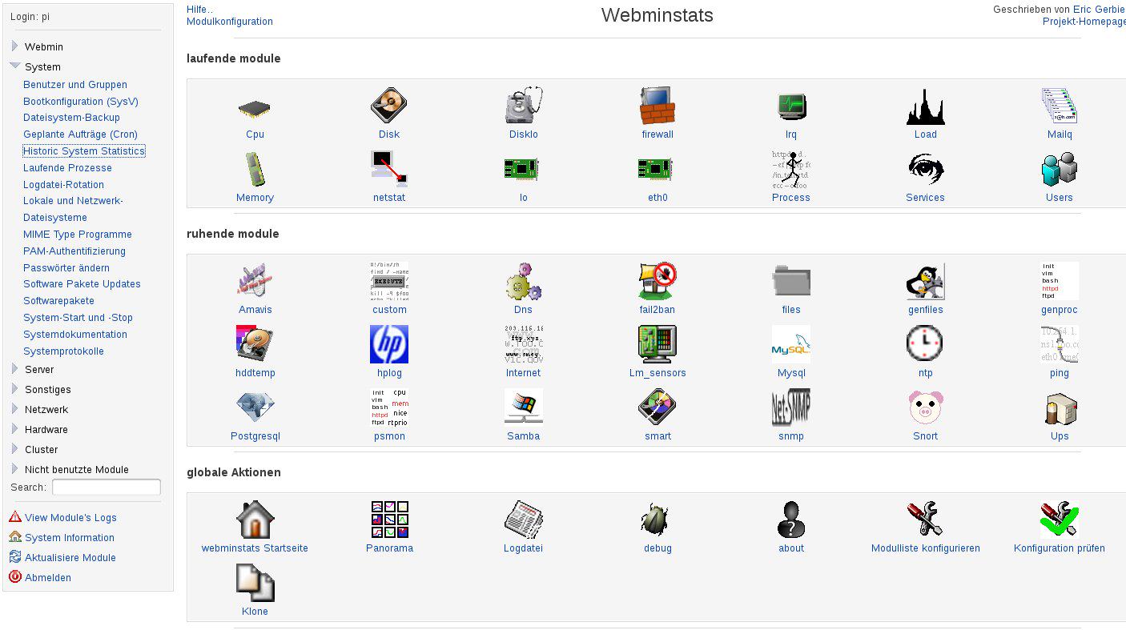Open Laufende Prozesse in the sidebar

tap(67, 168)
